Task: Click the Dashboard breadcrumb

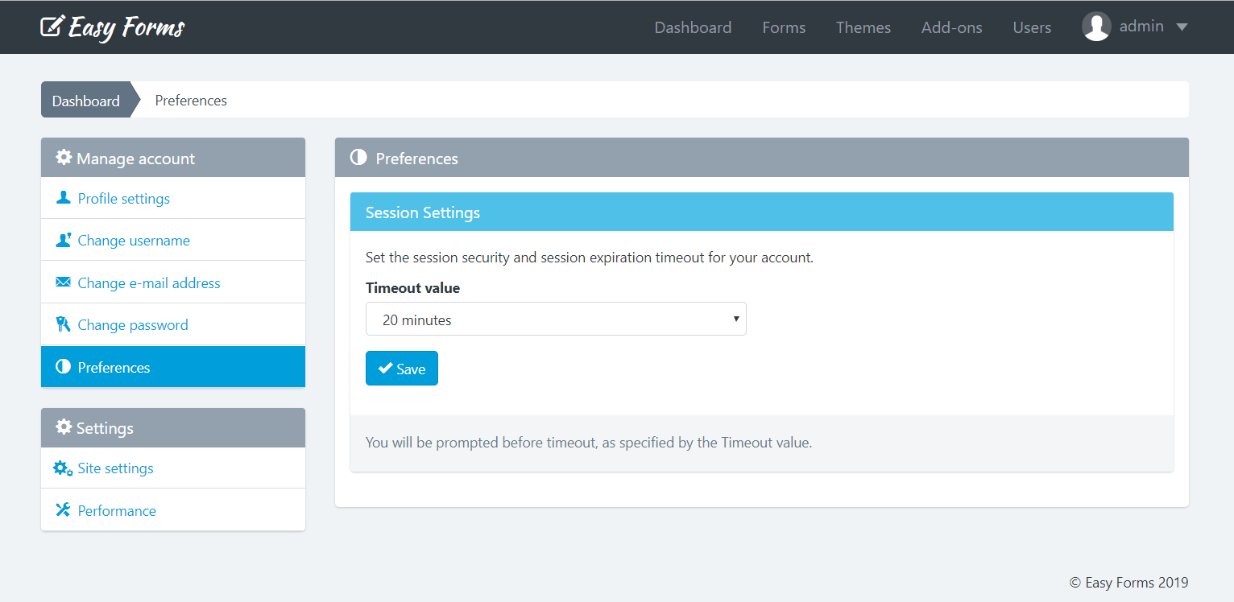Action: [85, 100]
